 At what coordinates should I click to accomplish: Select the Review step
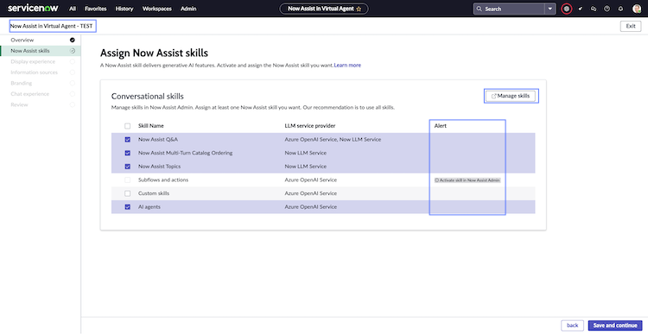coord(41,104)
